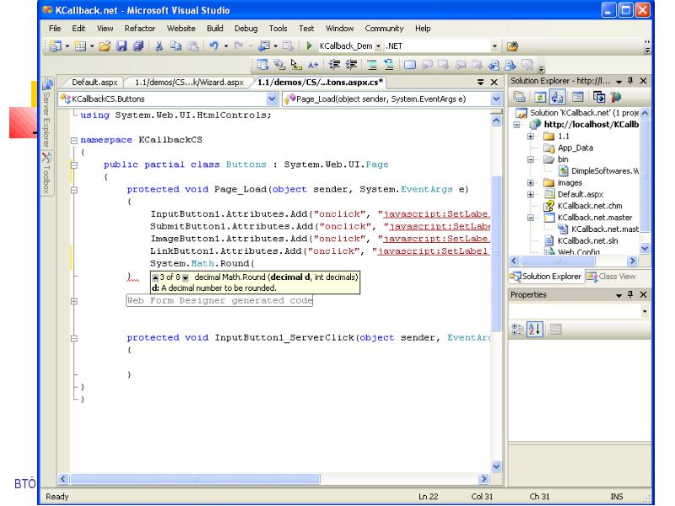
Task: Switch Properties to Alphabetical sort
Action: [x=535, y=330]
